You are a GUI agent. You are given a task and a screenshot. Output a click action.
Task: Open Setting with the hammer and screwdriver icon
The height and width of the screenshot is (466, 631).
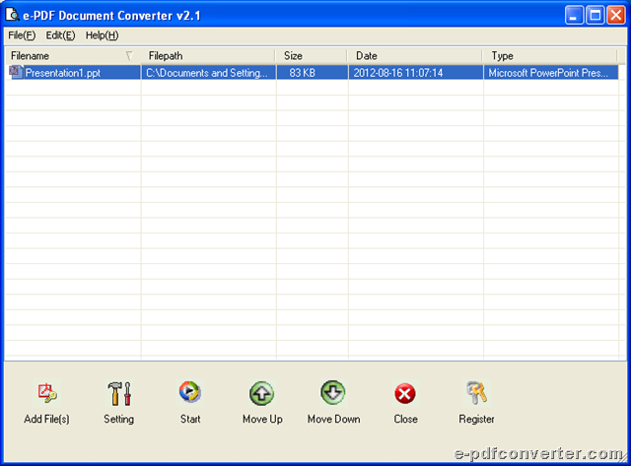119,393
